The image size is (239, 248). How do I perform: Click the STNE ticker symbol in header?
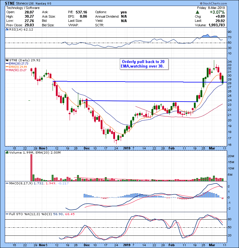[10, 3]
